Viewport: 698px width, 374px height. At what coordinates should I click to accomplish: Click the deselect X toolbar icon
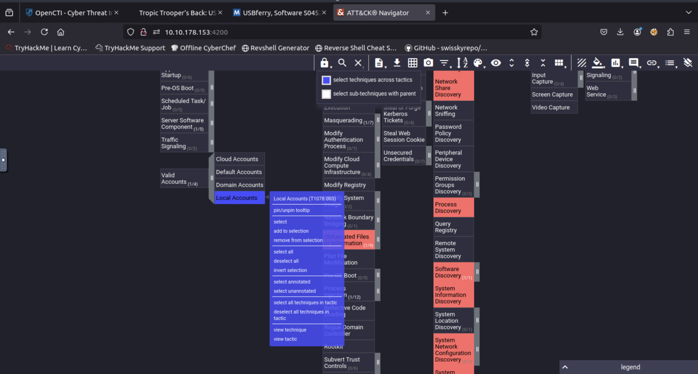358,63
